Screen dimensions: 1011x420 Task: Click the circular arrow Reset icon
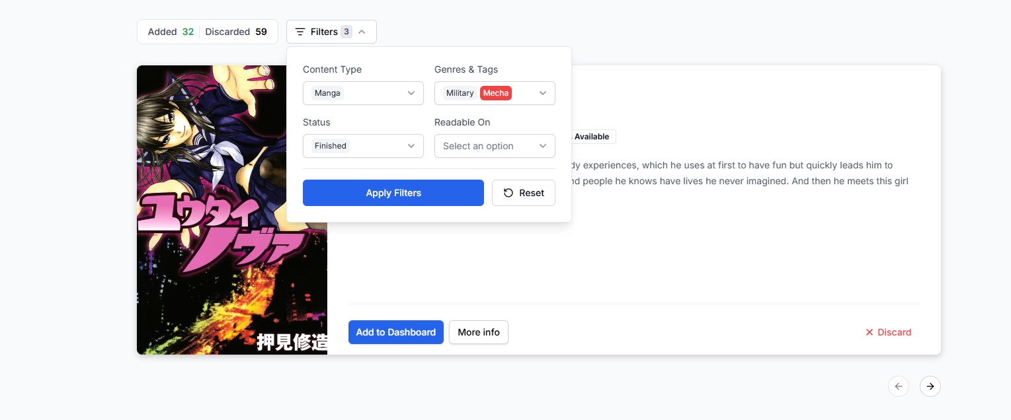tap(508, 193)
